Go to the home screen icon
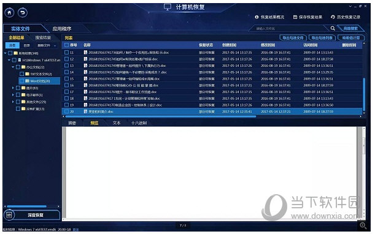Image resolution: width=375 pixels, height=234 pixels. (x=9, y=12)
